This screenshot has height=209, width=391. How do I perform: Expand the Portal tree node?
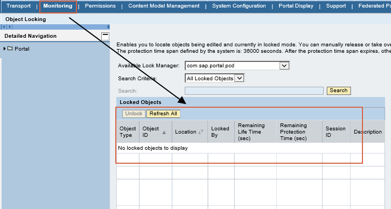tap(4, 48)
